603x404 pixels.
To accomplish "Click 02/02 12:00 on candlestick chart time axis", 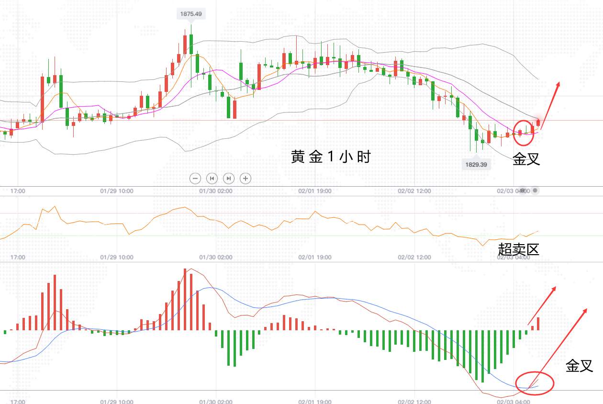I will coord(414,191).
